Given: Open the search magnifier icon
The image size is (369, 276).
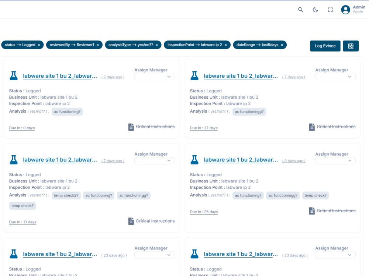Looking at the screenshot, I should click(300, 10).
